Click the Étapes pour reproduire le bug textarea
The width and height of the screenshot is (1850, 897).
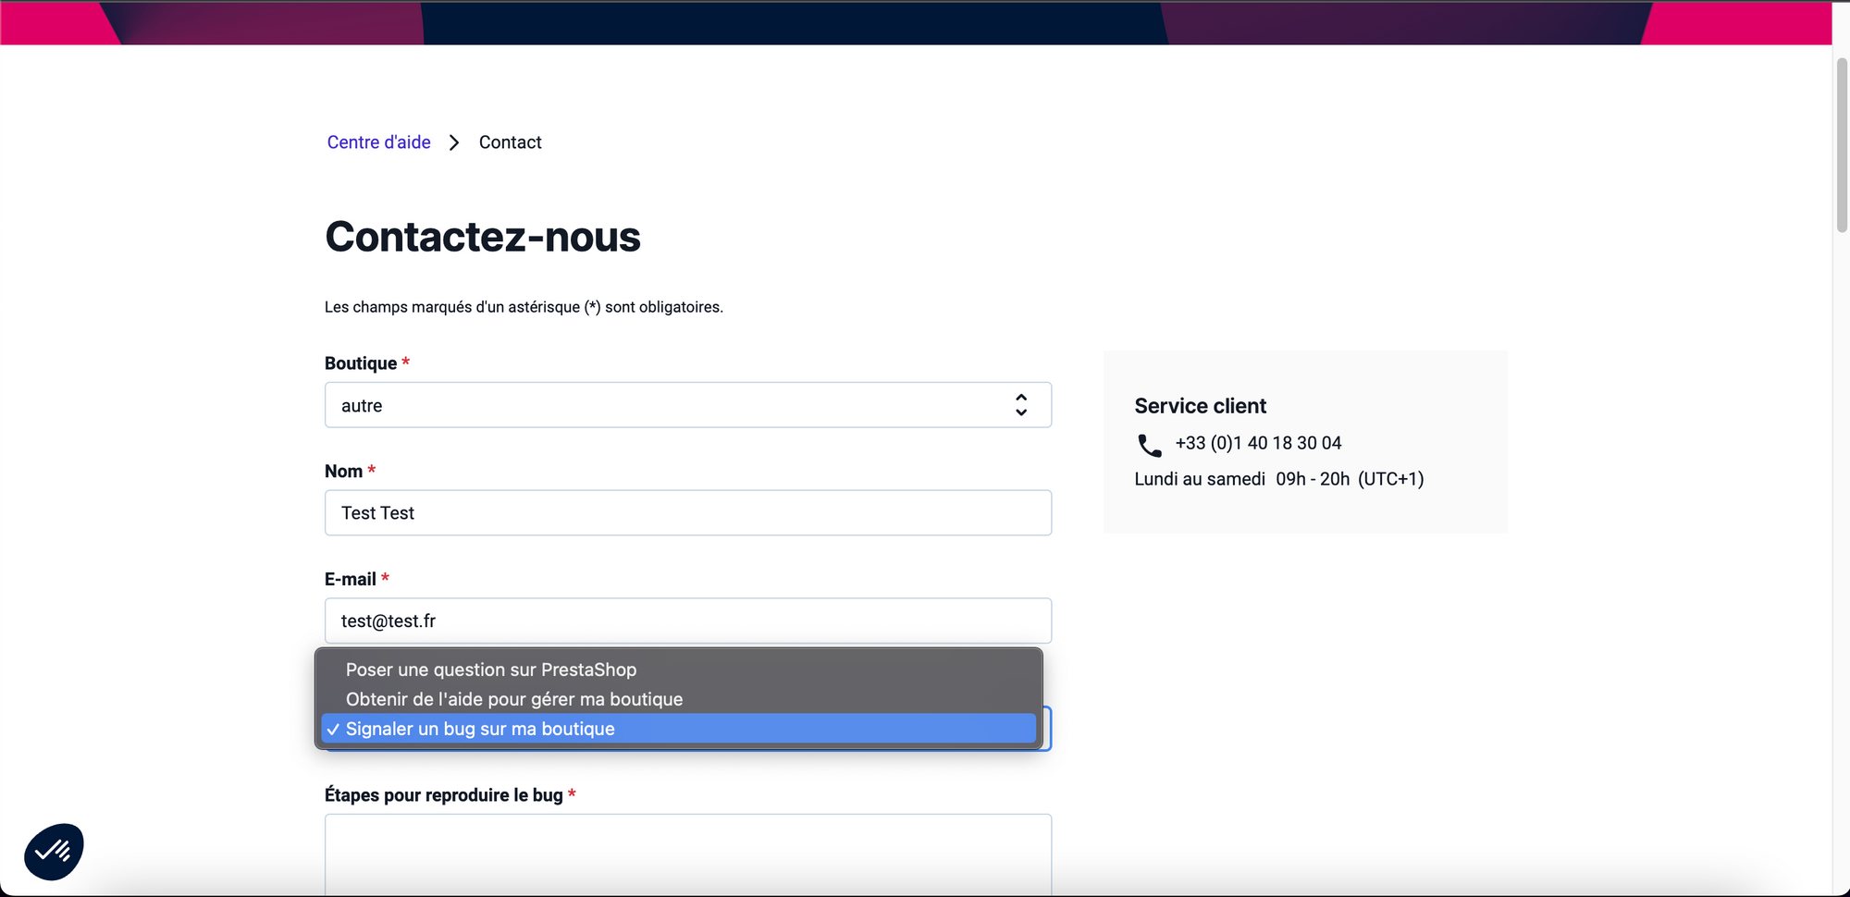tap(688, 854)
